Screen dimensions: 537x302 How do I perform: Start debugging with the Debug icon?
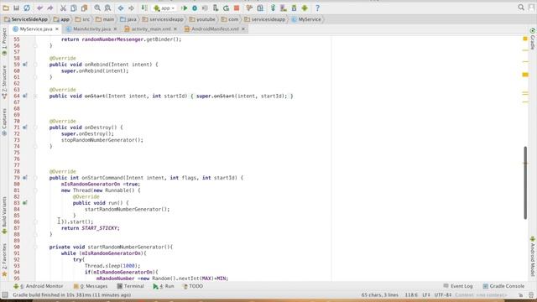tap(195, 8)
